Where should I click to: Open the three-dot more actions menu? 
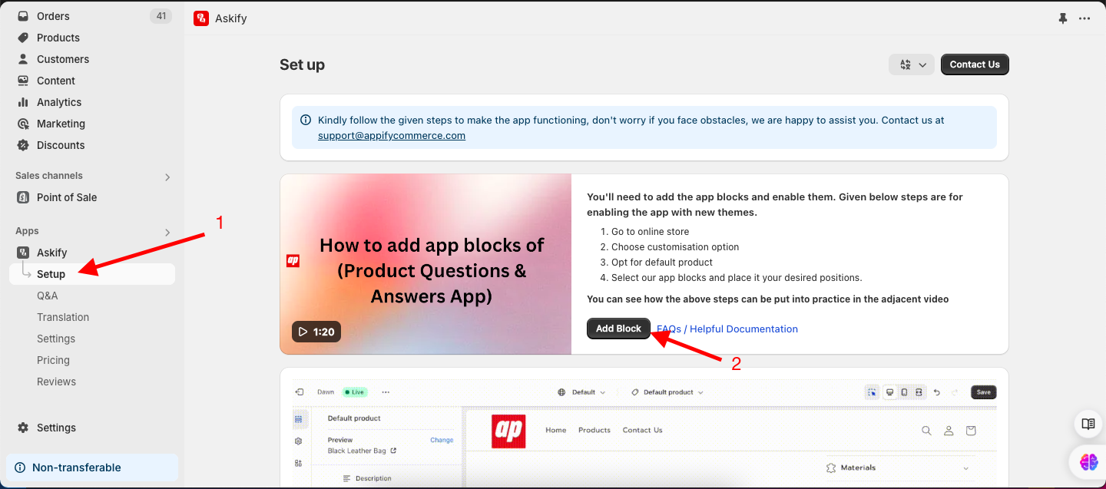coord(1084,18)
